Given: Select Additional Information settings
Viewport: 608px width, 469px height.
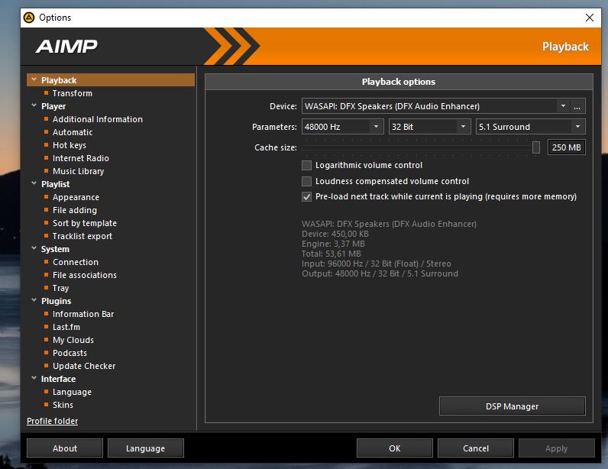Looking at the screenshot, I should 98,119.
